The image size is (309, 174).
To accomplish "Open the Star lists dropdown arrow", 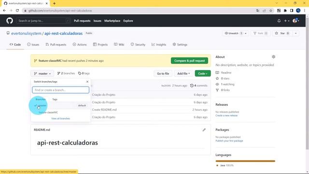I will 295,33.
